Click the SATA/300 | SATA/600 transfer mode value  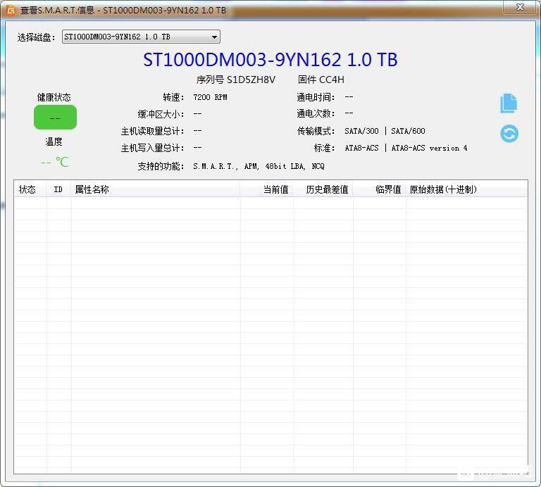click(x=385, y=131)
